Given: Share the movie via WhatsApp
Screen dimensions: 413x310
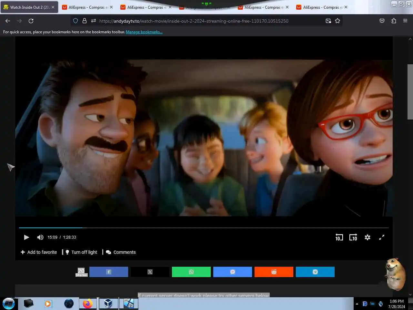Looking at the screenshot, I should (191, 272).
